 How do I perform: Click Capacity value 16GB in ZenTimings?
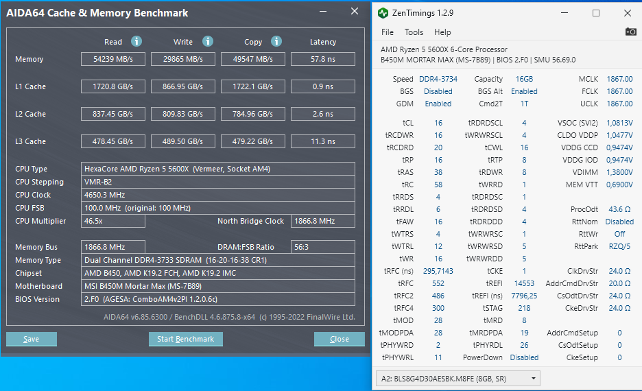(x=524, y=79)
